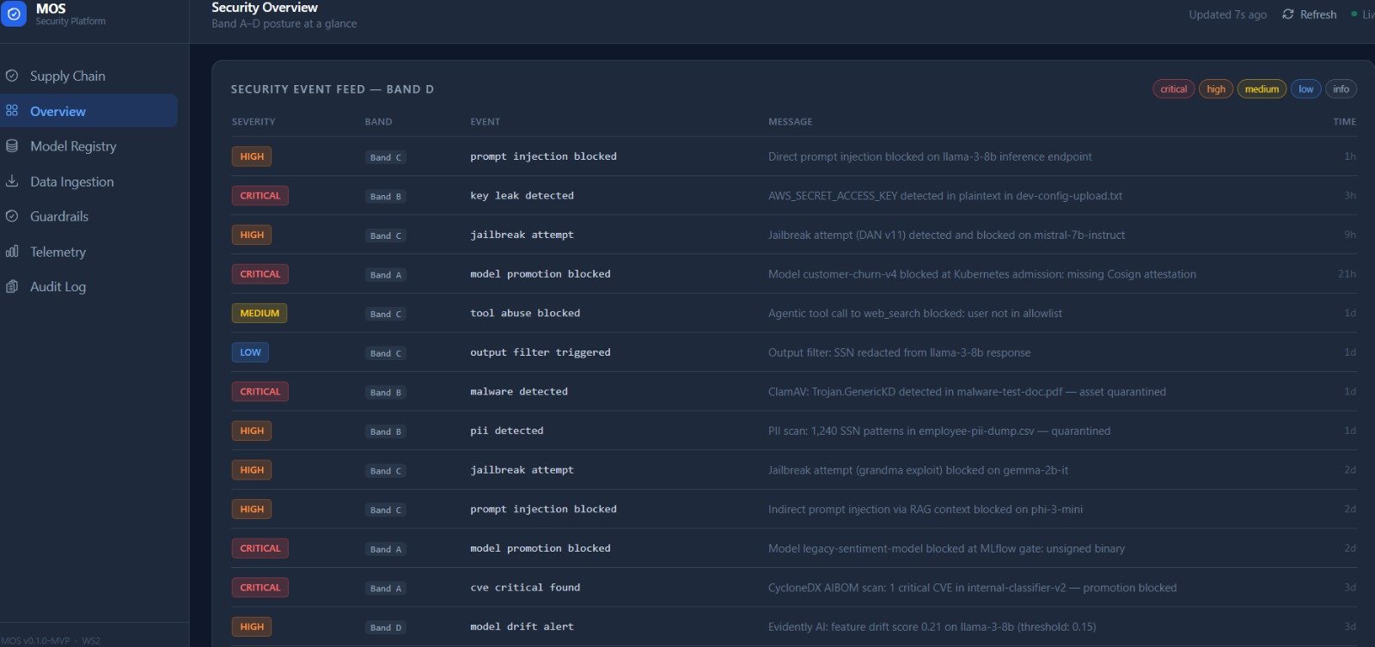Click 'cve critical found' event text

coord(525,588)
